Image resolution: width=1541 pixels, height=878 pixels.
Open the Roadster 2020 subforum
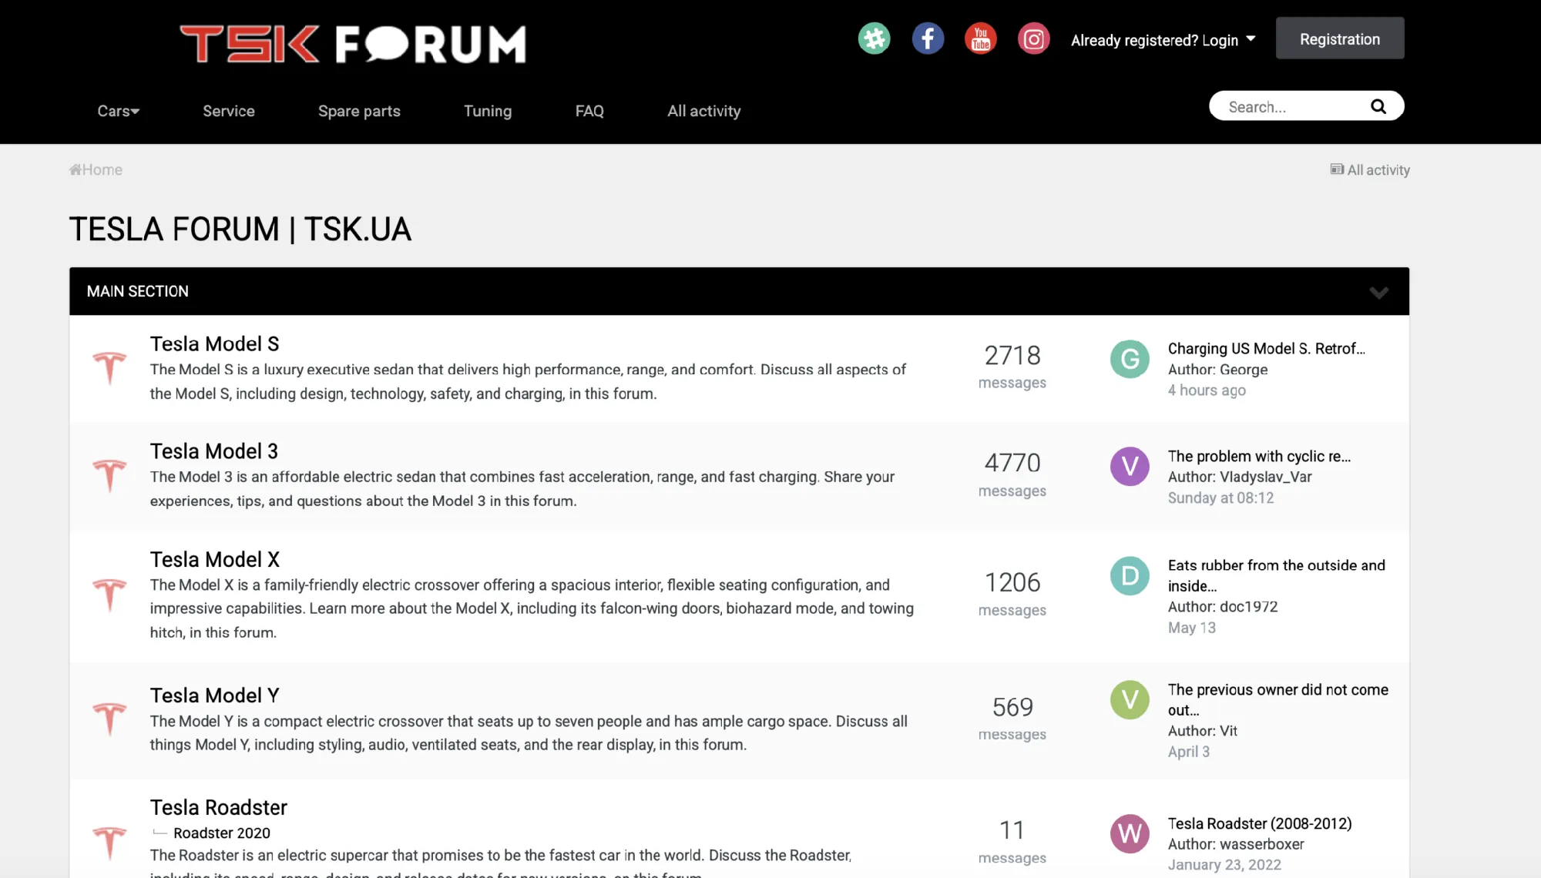pyautogui.click(x=222, y=833)
